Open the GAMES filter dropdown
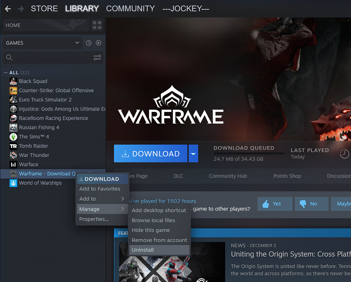Screen dimensions: 351x282 [x=42, y=43]
